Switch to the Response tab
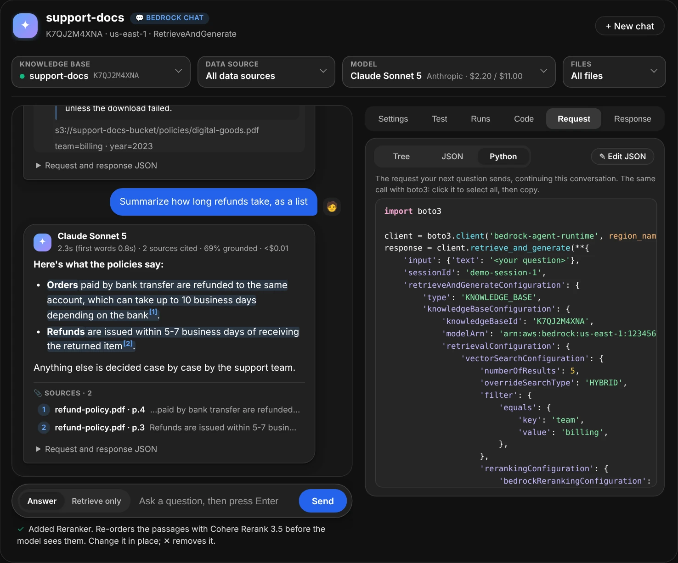This screenshot has height=563, width=678. [x=633, y=119]
